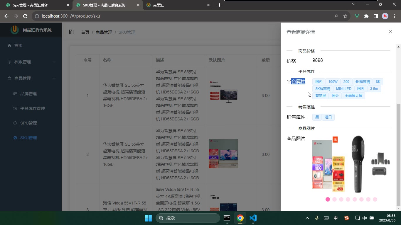Click the share page icon
The image size is (401, 225).
[336, 16]
